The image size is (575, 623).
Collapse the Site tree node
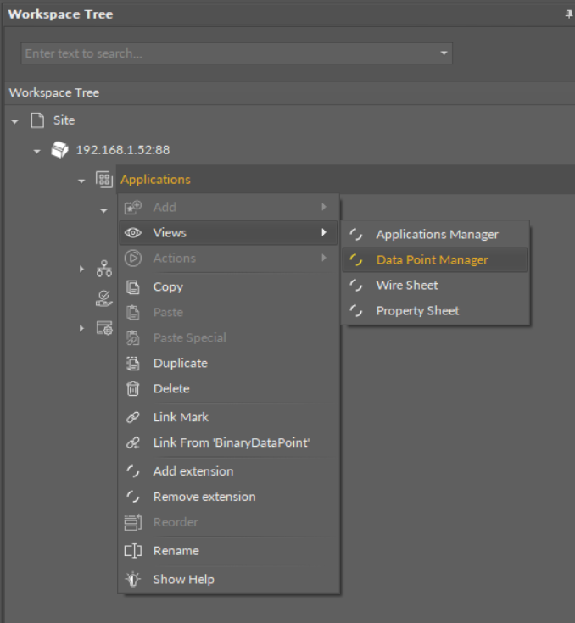pos(14,121)
